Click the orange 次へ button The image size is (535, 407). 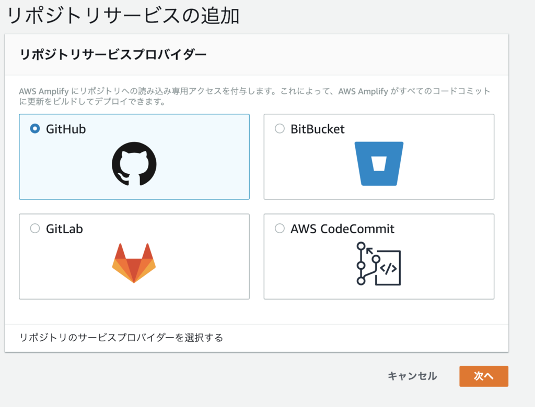point(483,376)
